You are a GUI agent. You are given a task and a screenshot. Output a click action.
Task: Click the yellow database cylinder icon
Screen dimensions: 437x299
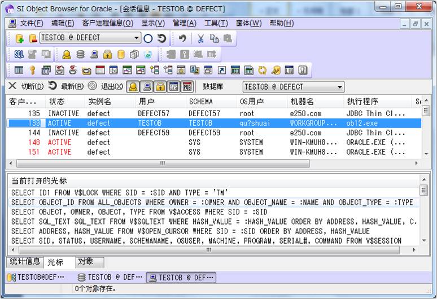(121, 55)
